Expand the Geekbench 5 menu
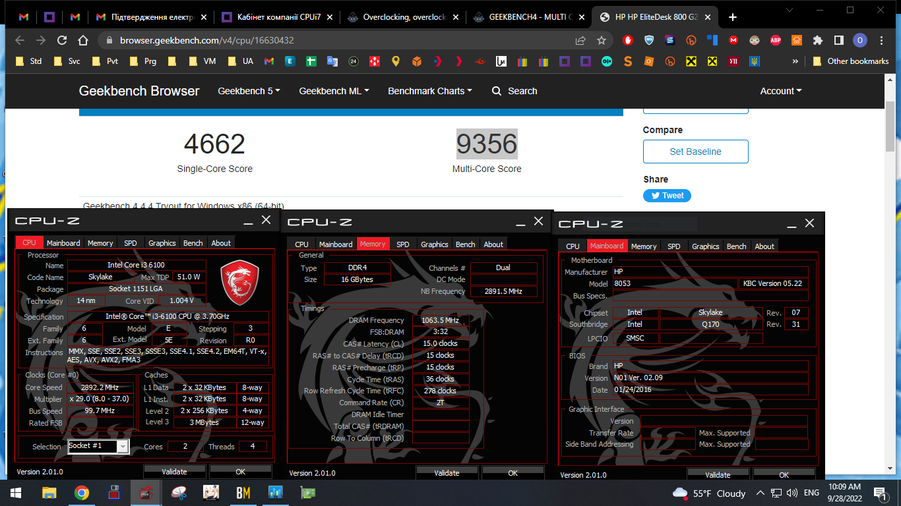Screen dimensions: 901x506 pyautogui.click(x=249, y=91)
